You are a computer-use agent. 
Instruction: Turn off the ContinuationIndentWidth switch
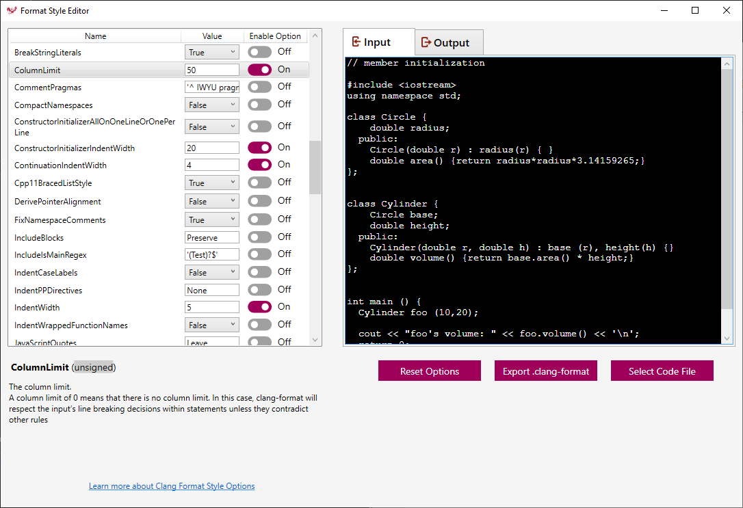[260, 165]
